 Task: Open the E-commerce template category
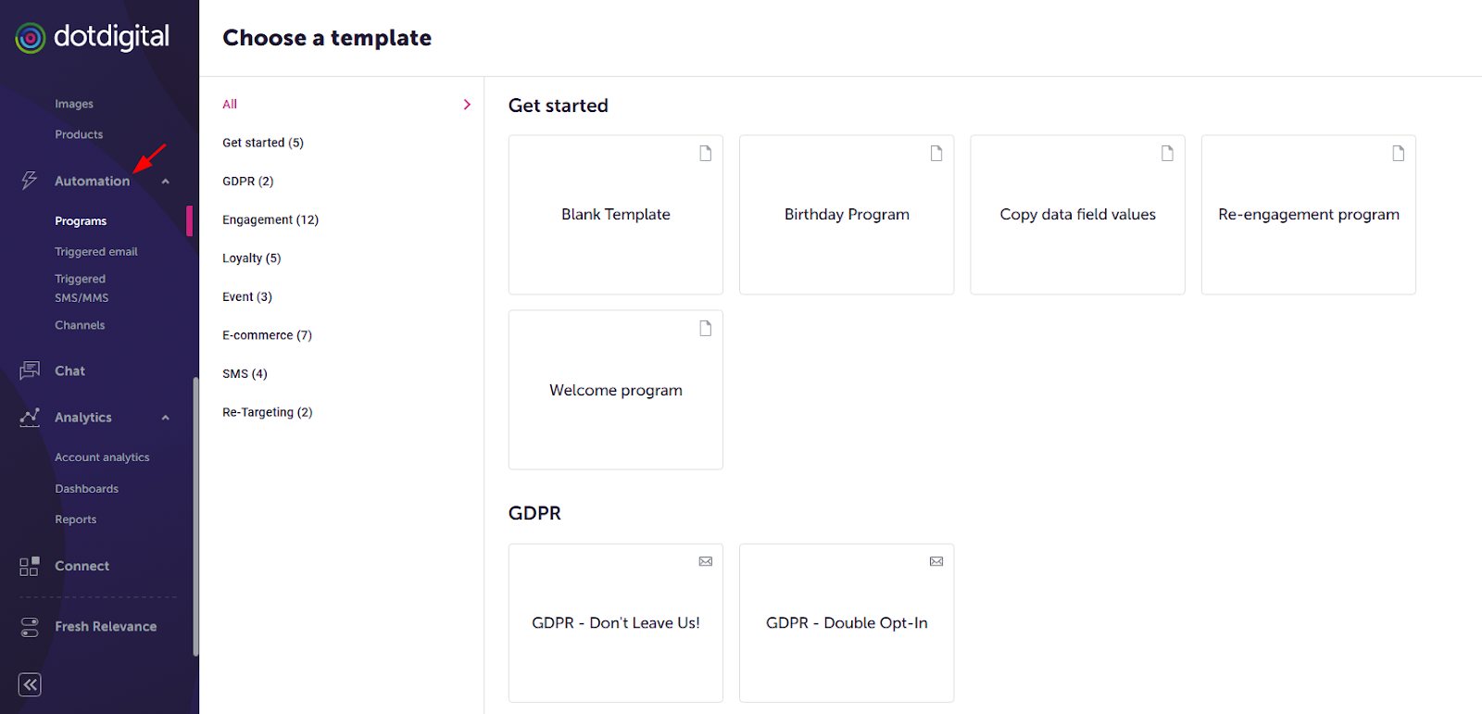267,334
